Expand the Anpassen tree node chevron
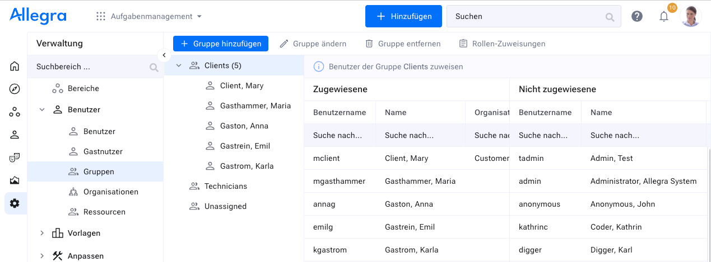Viewport: 711px width, 262px height. tap(42, 256)
